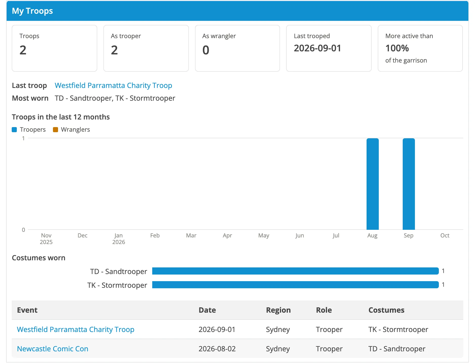This screenshot has height=363, width=475.
Task: Click the Oct axis label
Action: [x=445, y=235]
